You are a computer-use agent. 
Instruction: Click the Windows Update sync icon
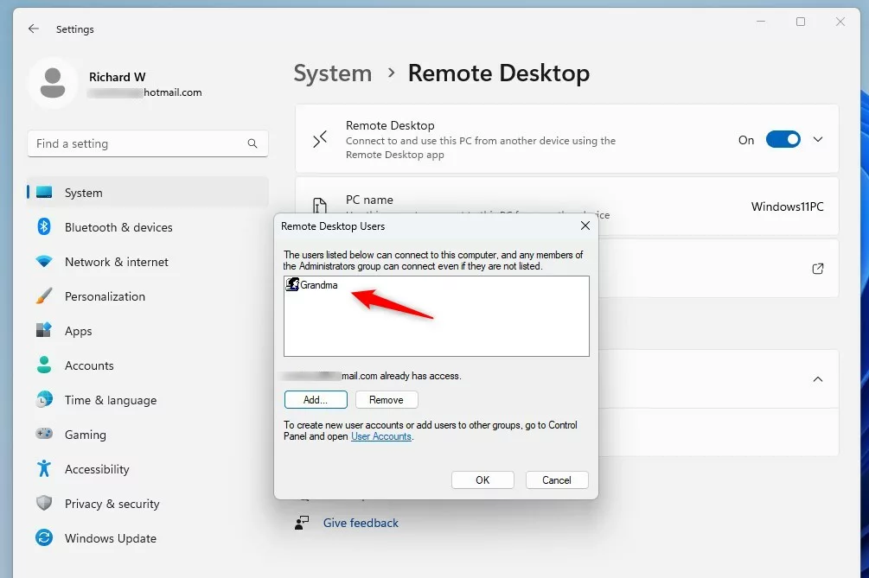coord(44,537)
